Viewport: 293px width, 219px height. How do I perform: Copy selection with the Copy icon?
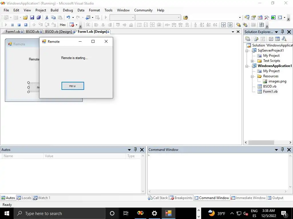54,17
